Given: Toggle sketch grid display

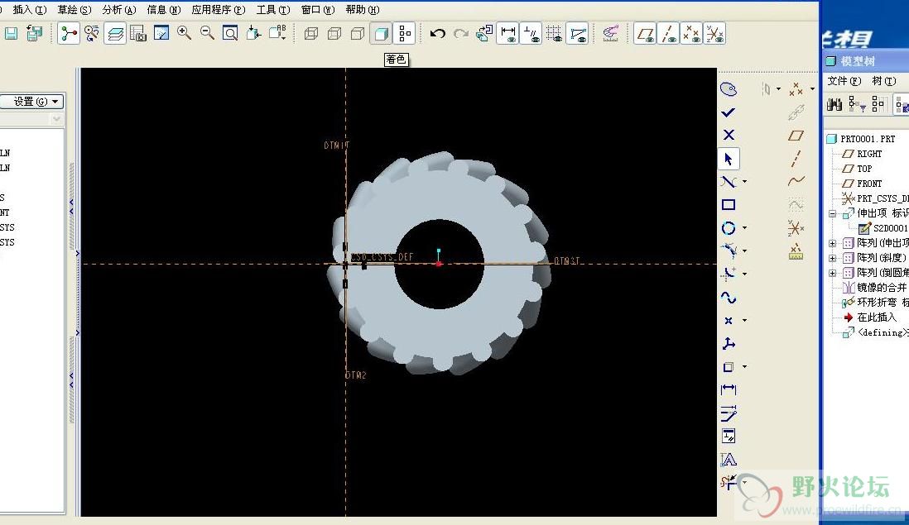Looking at the screenshot, I should (554, 34).
